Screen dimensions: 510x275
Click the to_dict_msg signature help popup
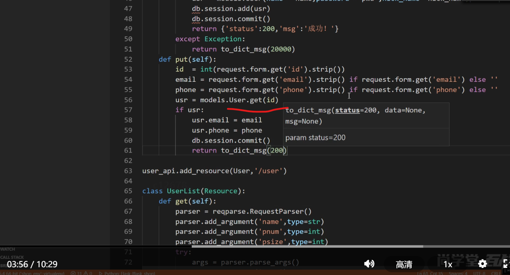(366, 124)
